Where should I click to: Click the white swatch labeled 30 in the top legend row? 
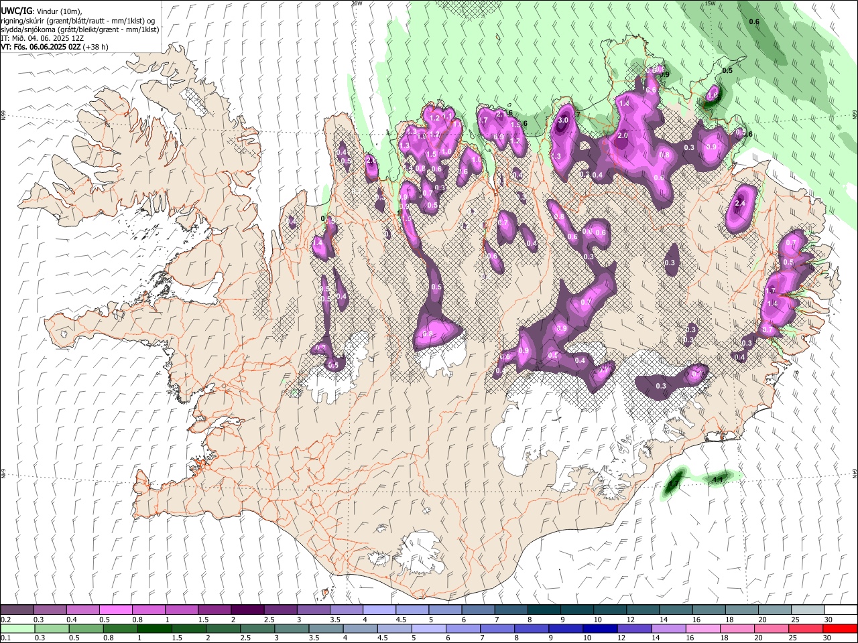(x=840, y=610)
